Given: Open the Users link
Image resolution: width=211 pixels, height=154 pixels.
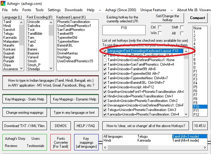Looking at the screenshot, I should 36,138.
